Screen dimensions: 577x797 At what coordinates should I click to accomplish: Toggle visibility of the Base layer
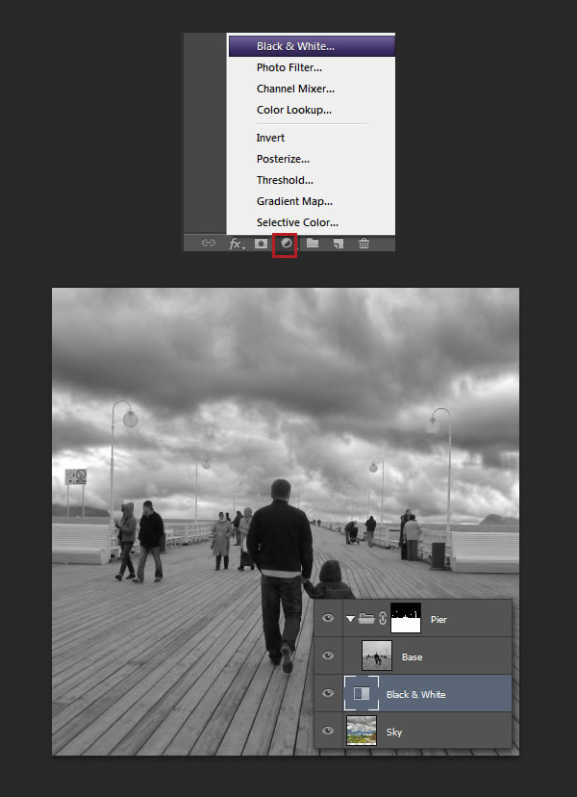(x=328, y=656)
